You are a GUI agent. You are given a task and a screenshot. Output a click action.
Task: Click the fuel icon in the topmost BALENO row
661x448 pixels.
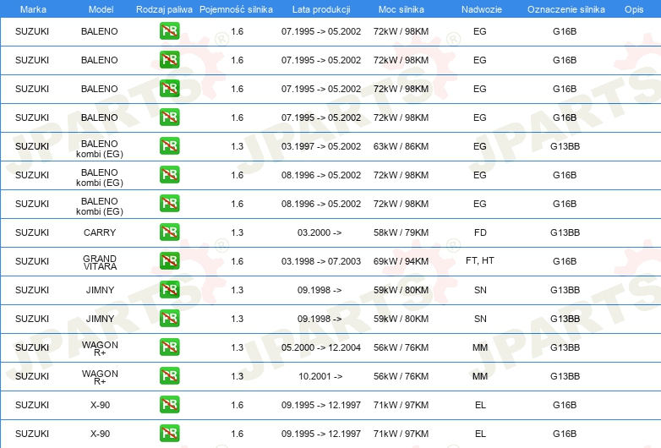tap(169, 31)
